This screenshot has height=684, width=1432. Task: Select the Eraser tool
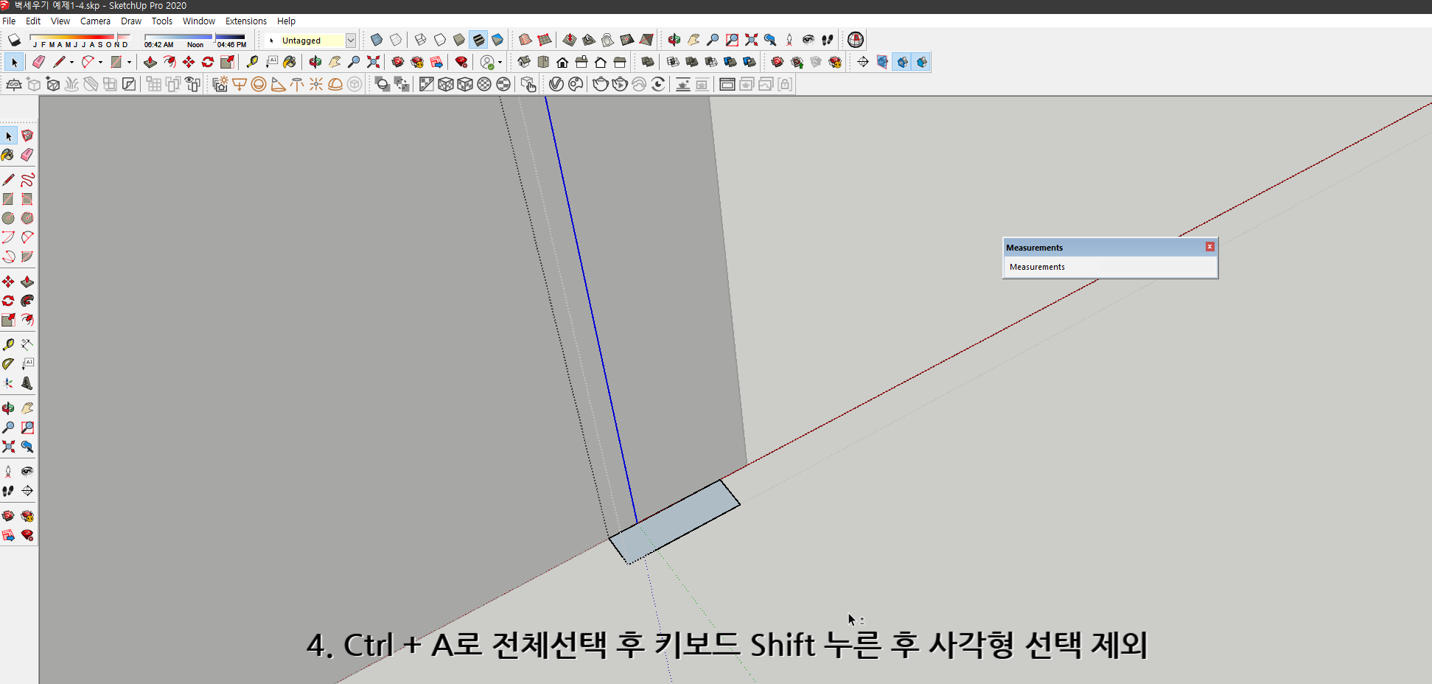click(38, 62)
